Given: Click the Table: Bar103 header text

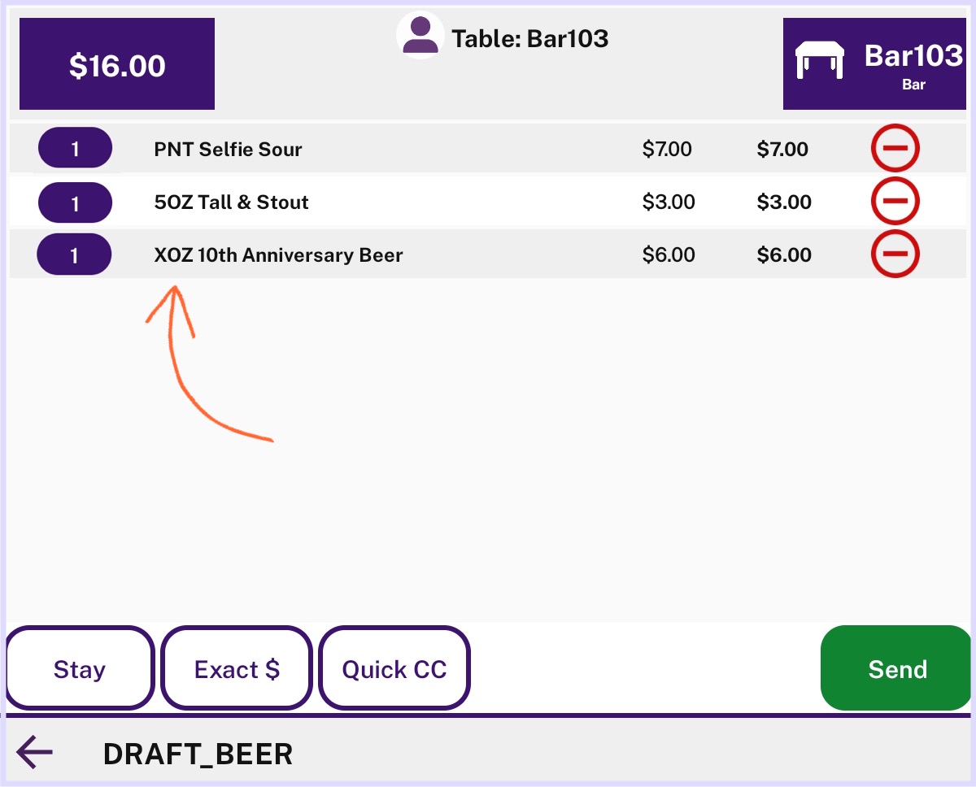Looking at the screenshot, I should [530, 38].
